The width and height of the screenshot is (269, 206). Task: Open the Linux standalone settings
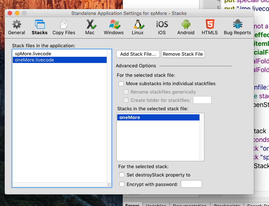(138, 27)
